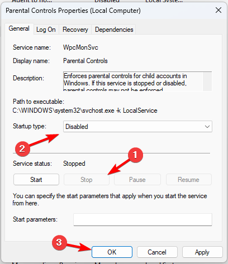This screenshot has height=264, width=228.
Task: Click the Startup type chevron arrow
Action: 207,127
